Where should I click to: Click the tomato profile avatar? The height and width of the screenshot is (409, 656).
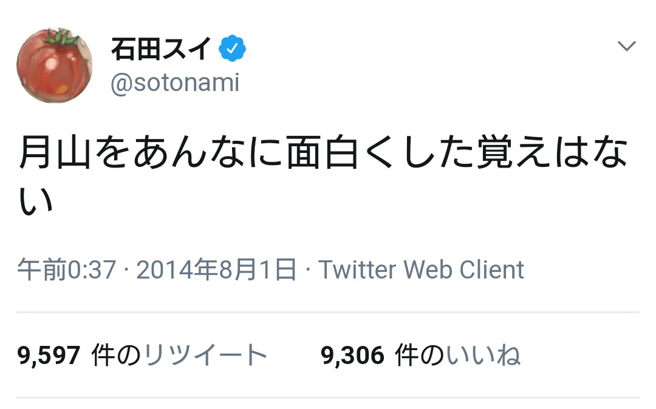pos(55,66)
